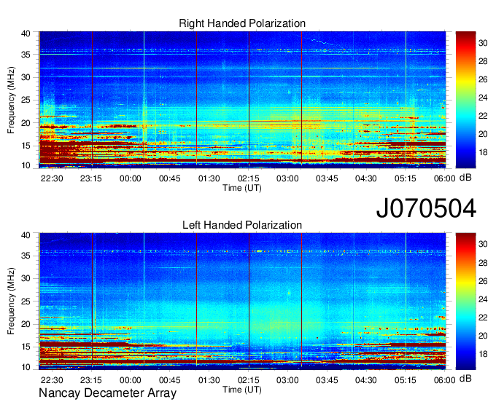Image resolution: width=496 pixels, height=402 pixels.
Task: Click the "03:45" tick under the Left Handed plot
Action: click(x=327, y=380)
